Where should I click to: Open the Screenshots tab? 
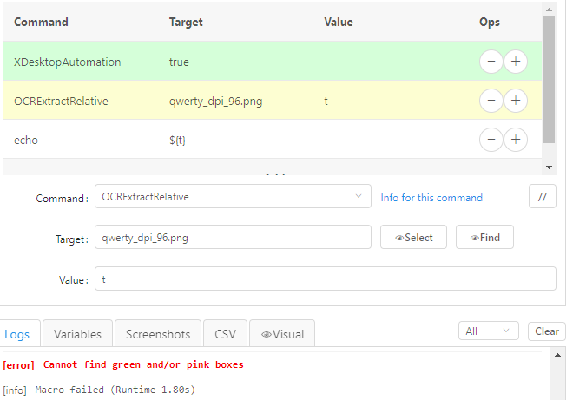click(158, 334)
